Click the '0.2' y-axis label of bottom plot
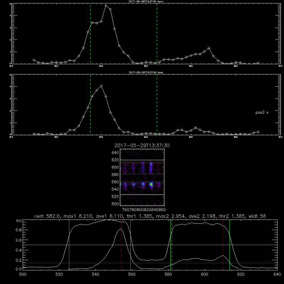 pyautogui.click(x=19, y=260)
